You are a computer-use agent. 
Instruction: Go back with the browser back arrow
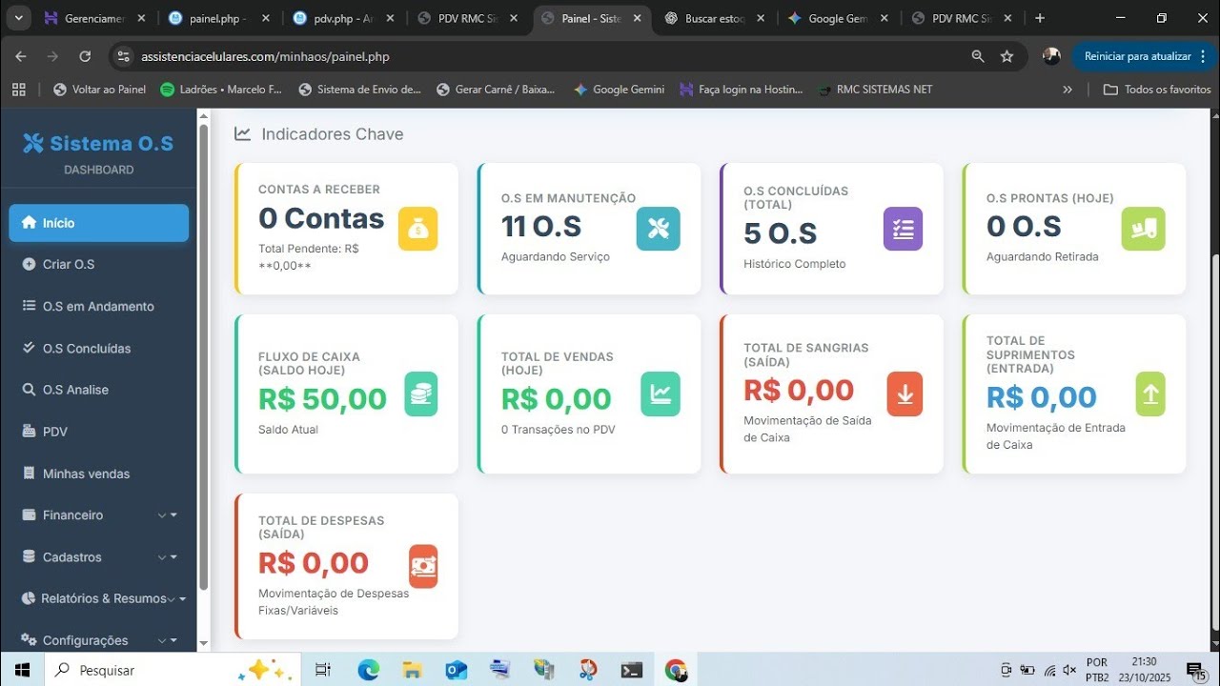point(21,56)
